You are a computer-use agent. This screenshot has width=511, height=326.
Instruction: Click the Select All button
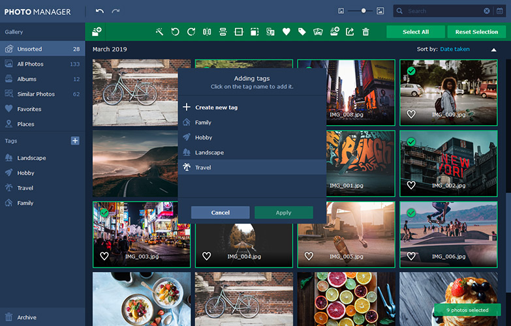416,32
